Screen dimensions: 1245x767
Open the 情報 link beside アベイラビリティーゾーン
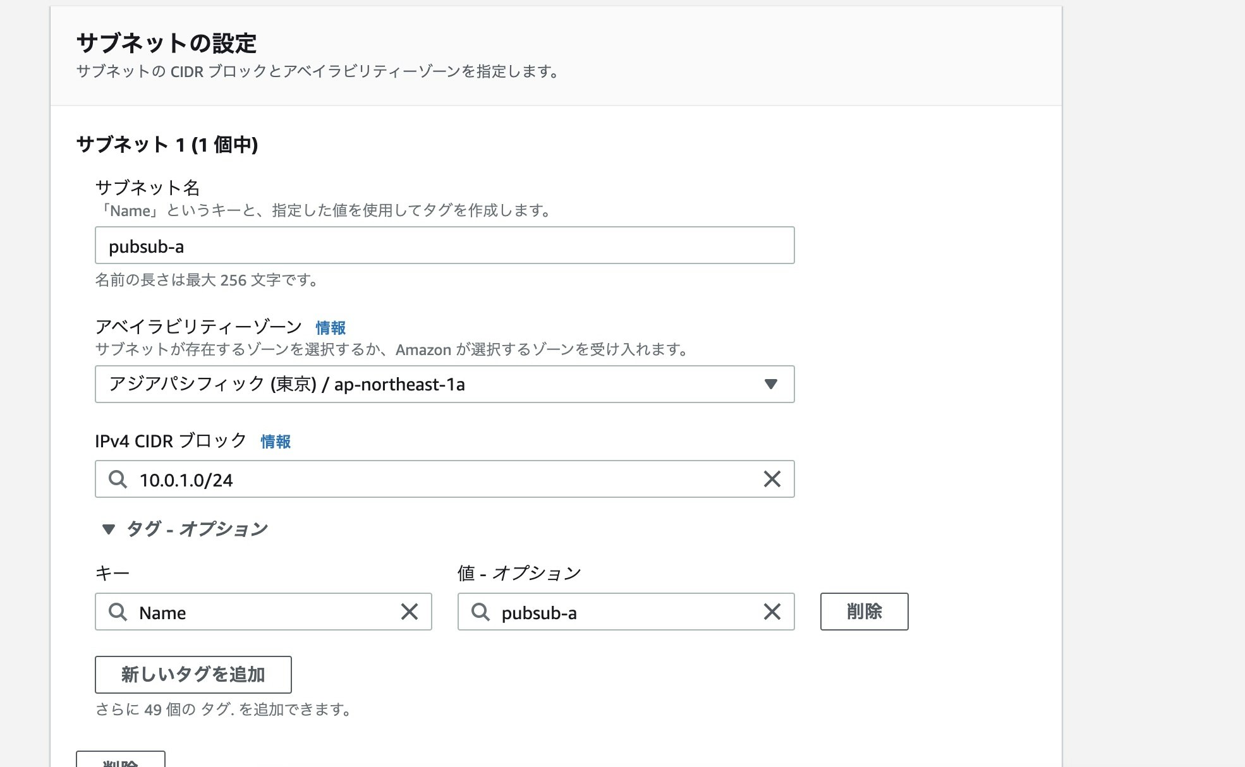point(331,327)
